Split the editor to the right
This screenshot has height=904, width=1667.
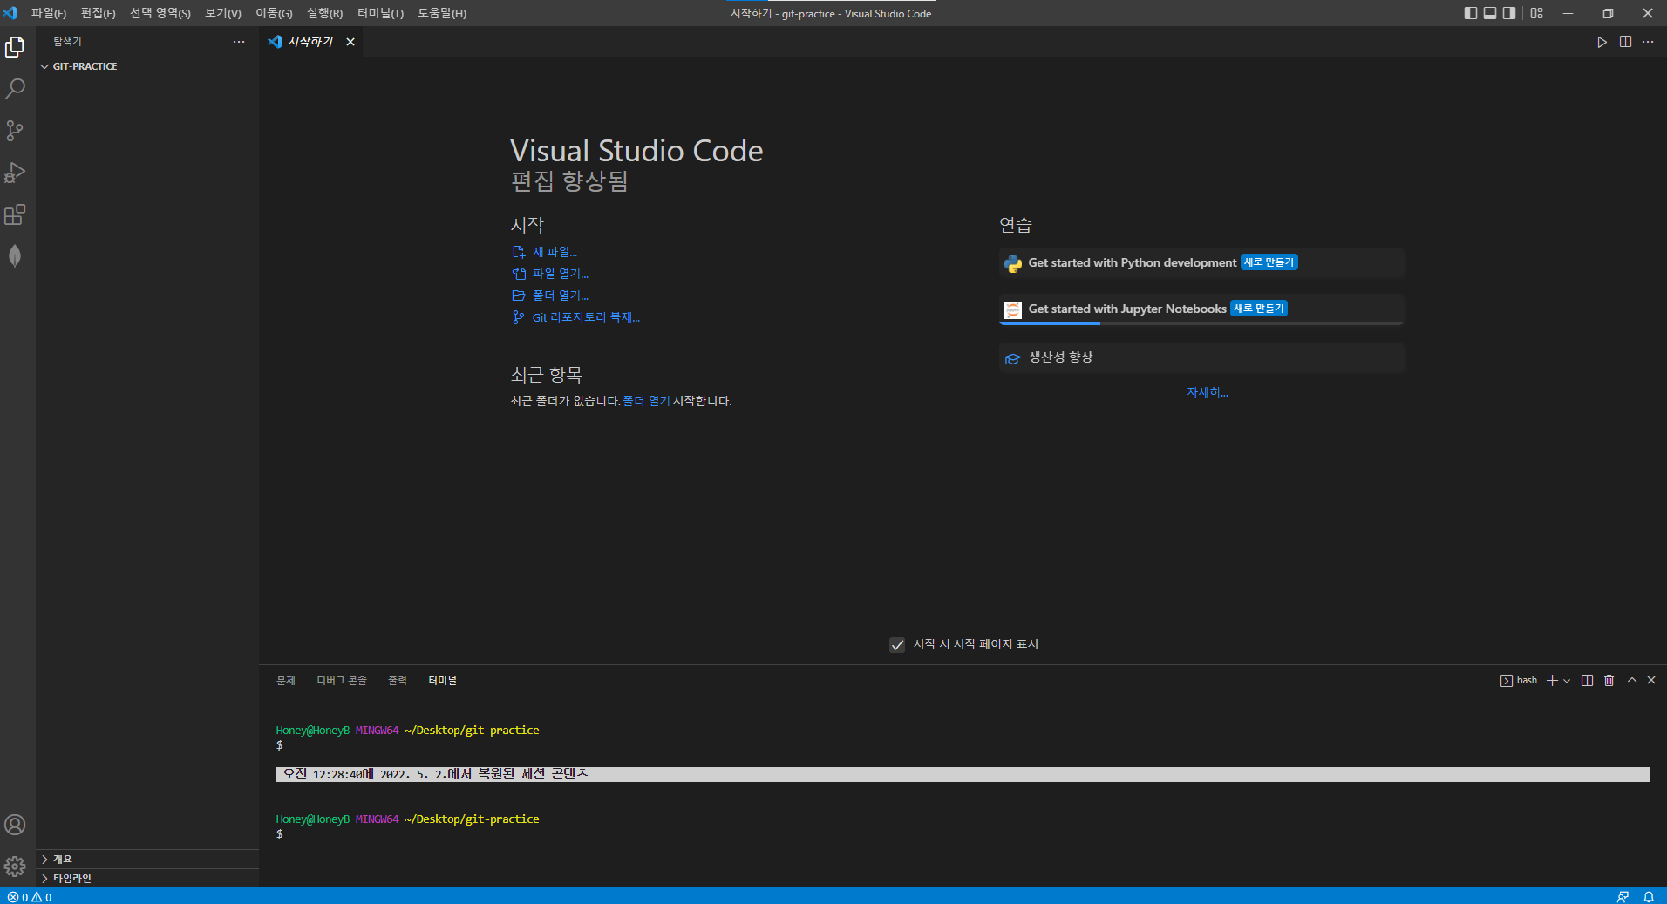pyautogui.click(x=1625, y=42)
